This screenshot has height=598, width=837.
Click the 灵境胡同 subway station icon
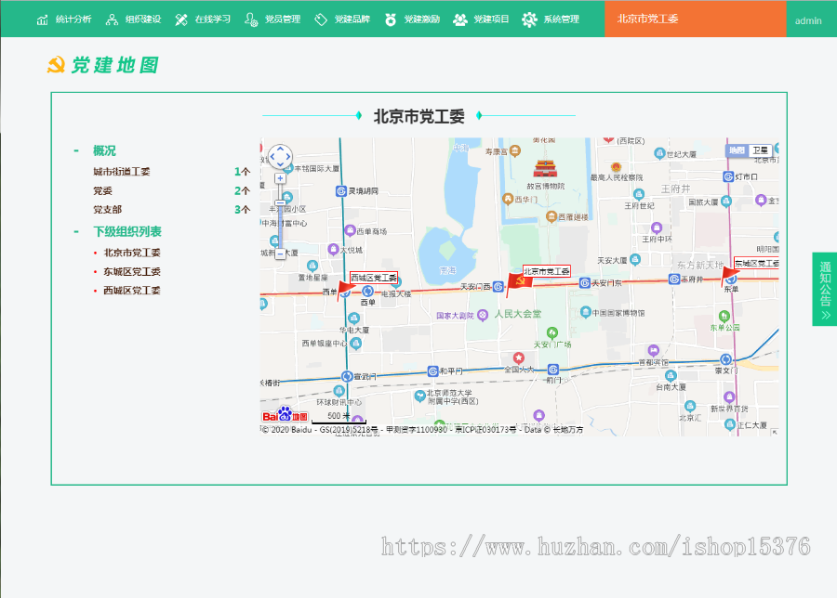coord(341,190)
